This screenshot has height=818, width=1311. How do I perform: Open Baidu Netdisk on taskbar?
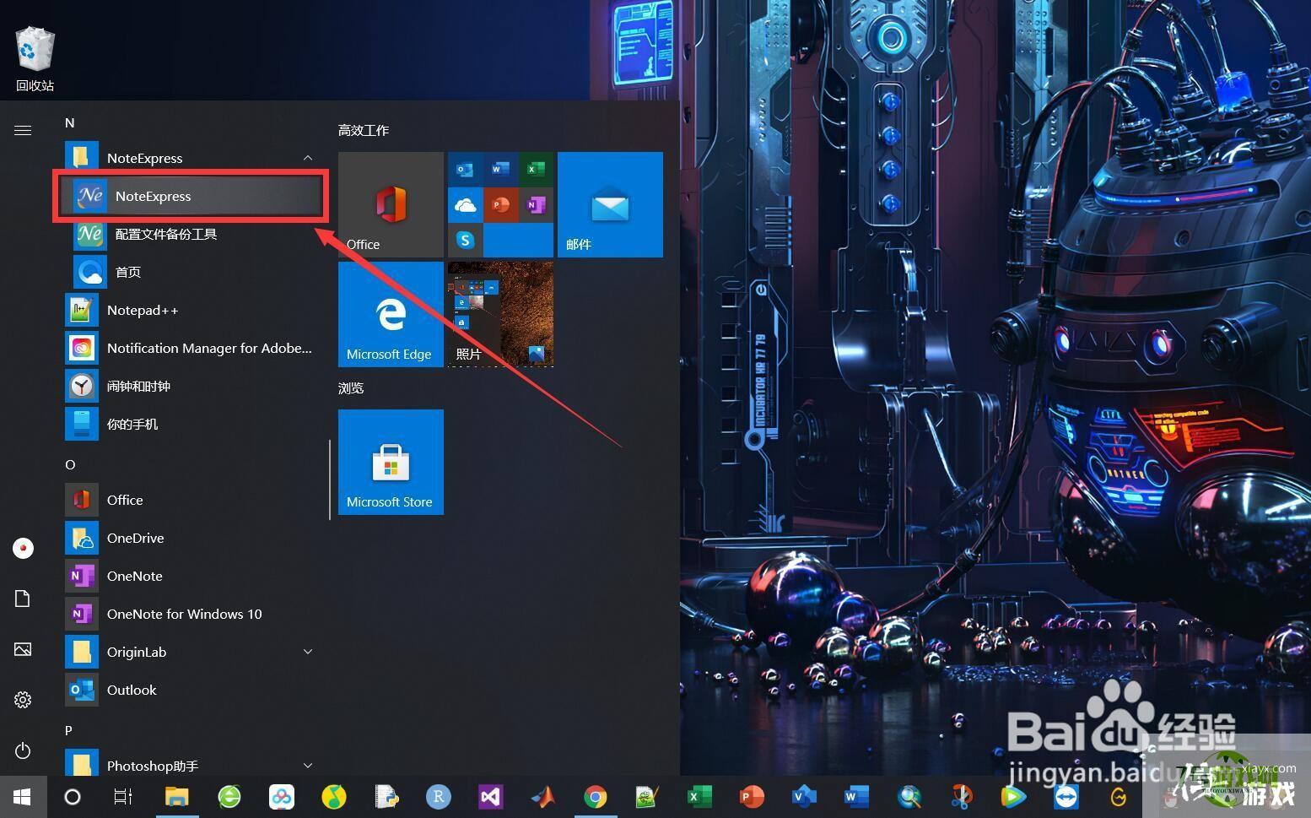point(281,796)
